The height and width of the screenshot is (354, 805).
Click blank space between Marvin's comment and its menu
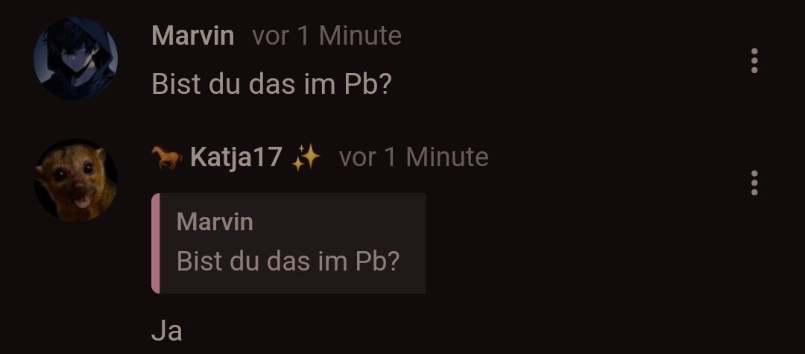565,84
